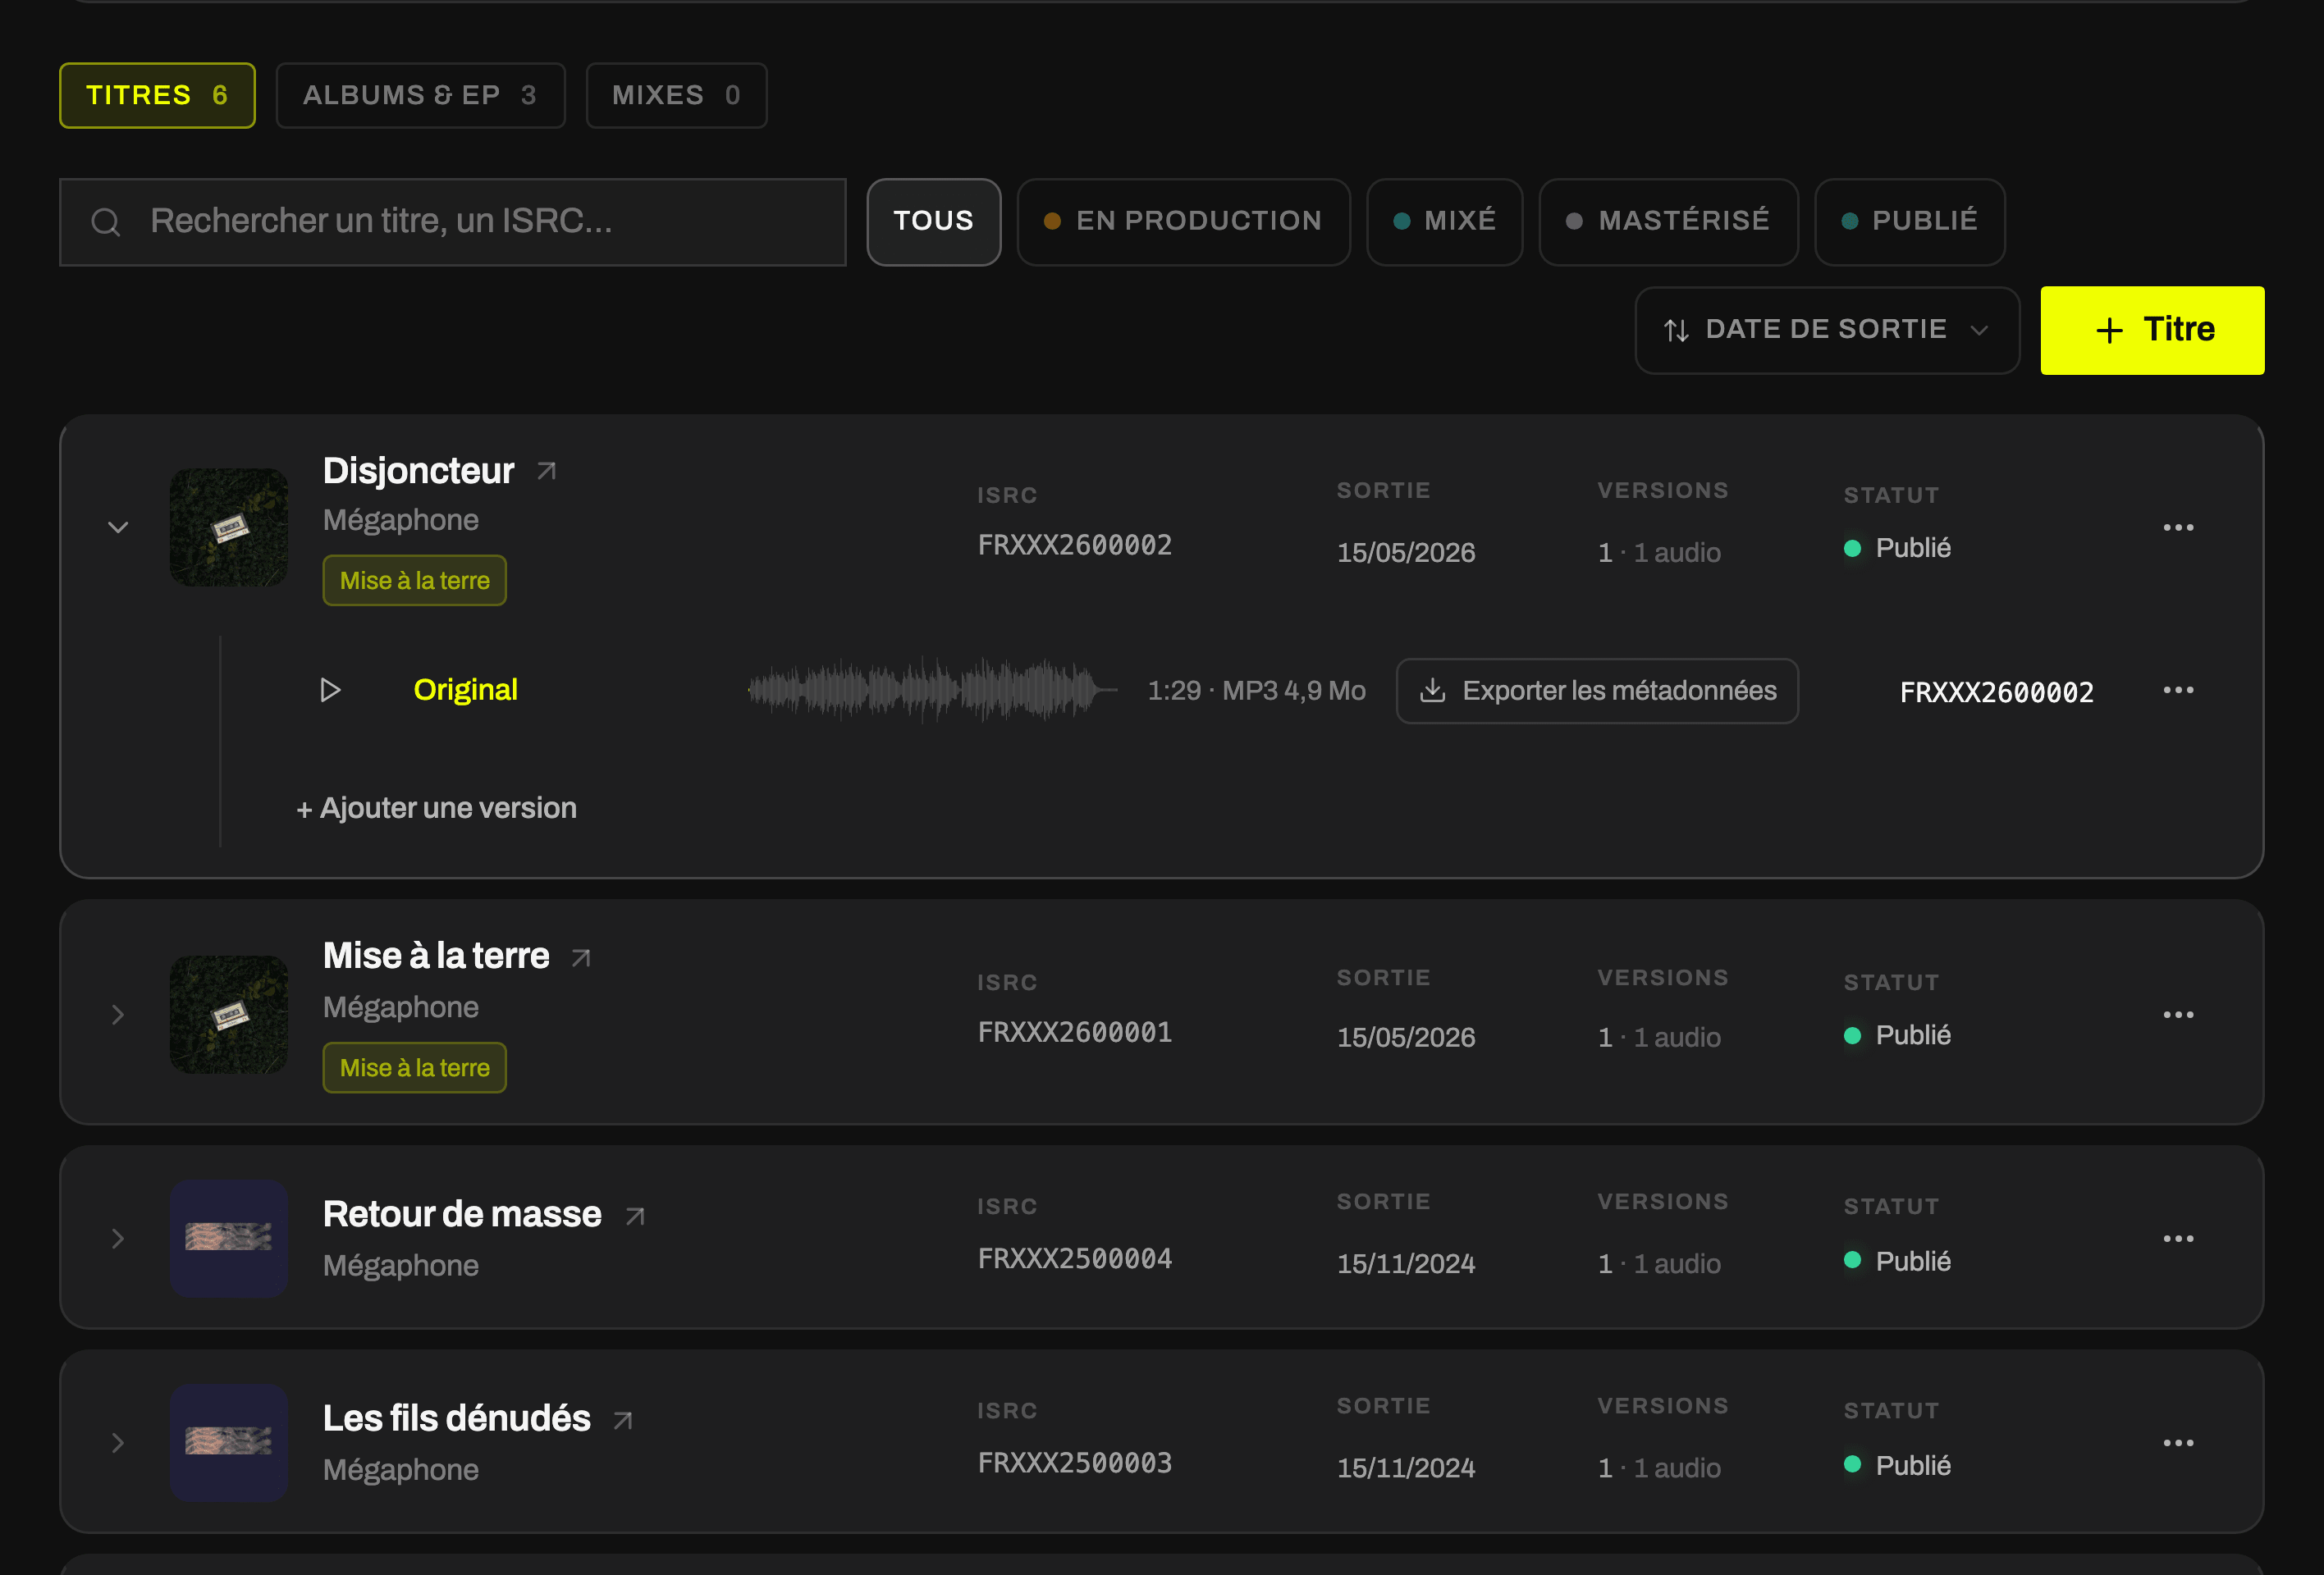Click ISRC FRXXX2500004 value
The image size is (2324, 1575).
tap(1075, 1259)
